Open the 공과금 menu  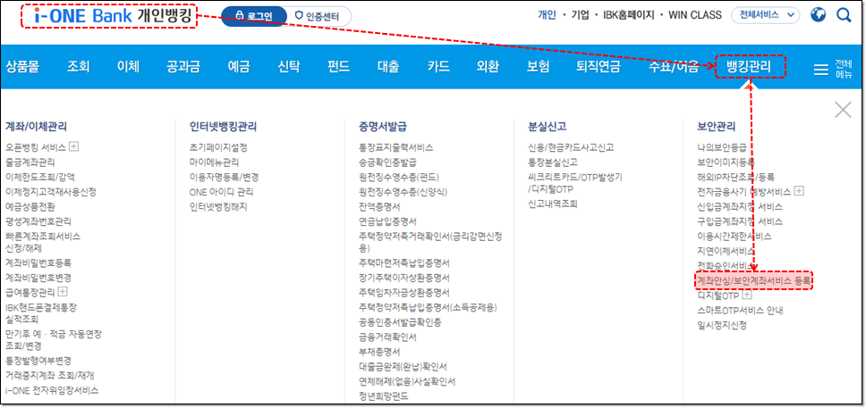(183, 67)
